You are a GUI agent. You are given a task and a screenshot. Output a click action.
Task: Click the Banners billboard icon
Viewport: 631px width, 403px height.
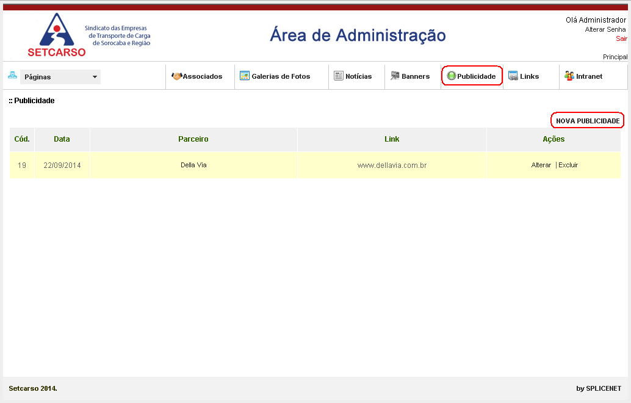click(395, 76)
